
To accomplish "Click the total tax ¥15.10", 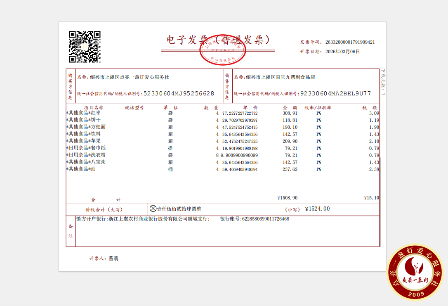I will pos(371,198).
